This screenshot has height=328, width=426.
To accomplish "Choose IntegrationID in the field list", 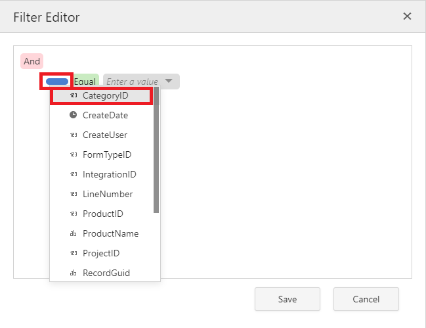I will pos(101,174).
